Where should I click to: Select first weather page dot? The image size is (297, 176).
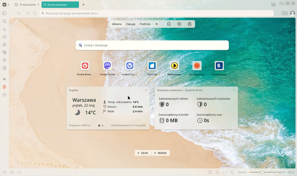point(99,126)
